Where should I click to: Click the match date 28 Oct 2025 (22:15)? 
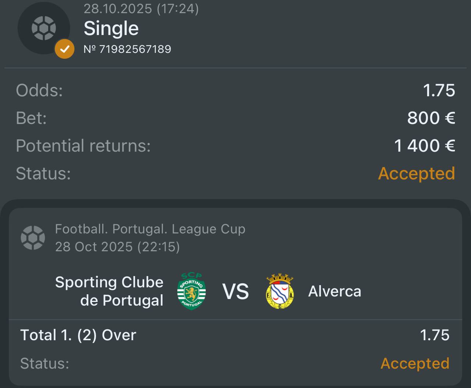point(117,246)
